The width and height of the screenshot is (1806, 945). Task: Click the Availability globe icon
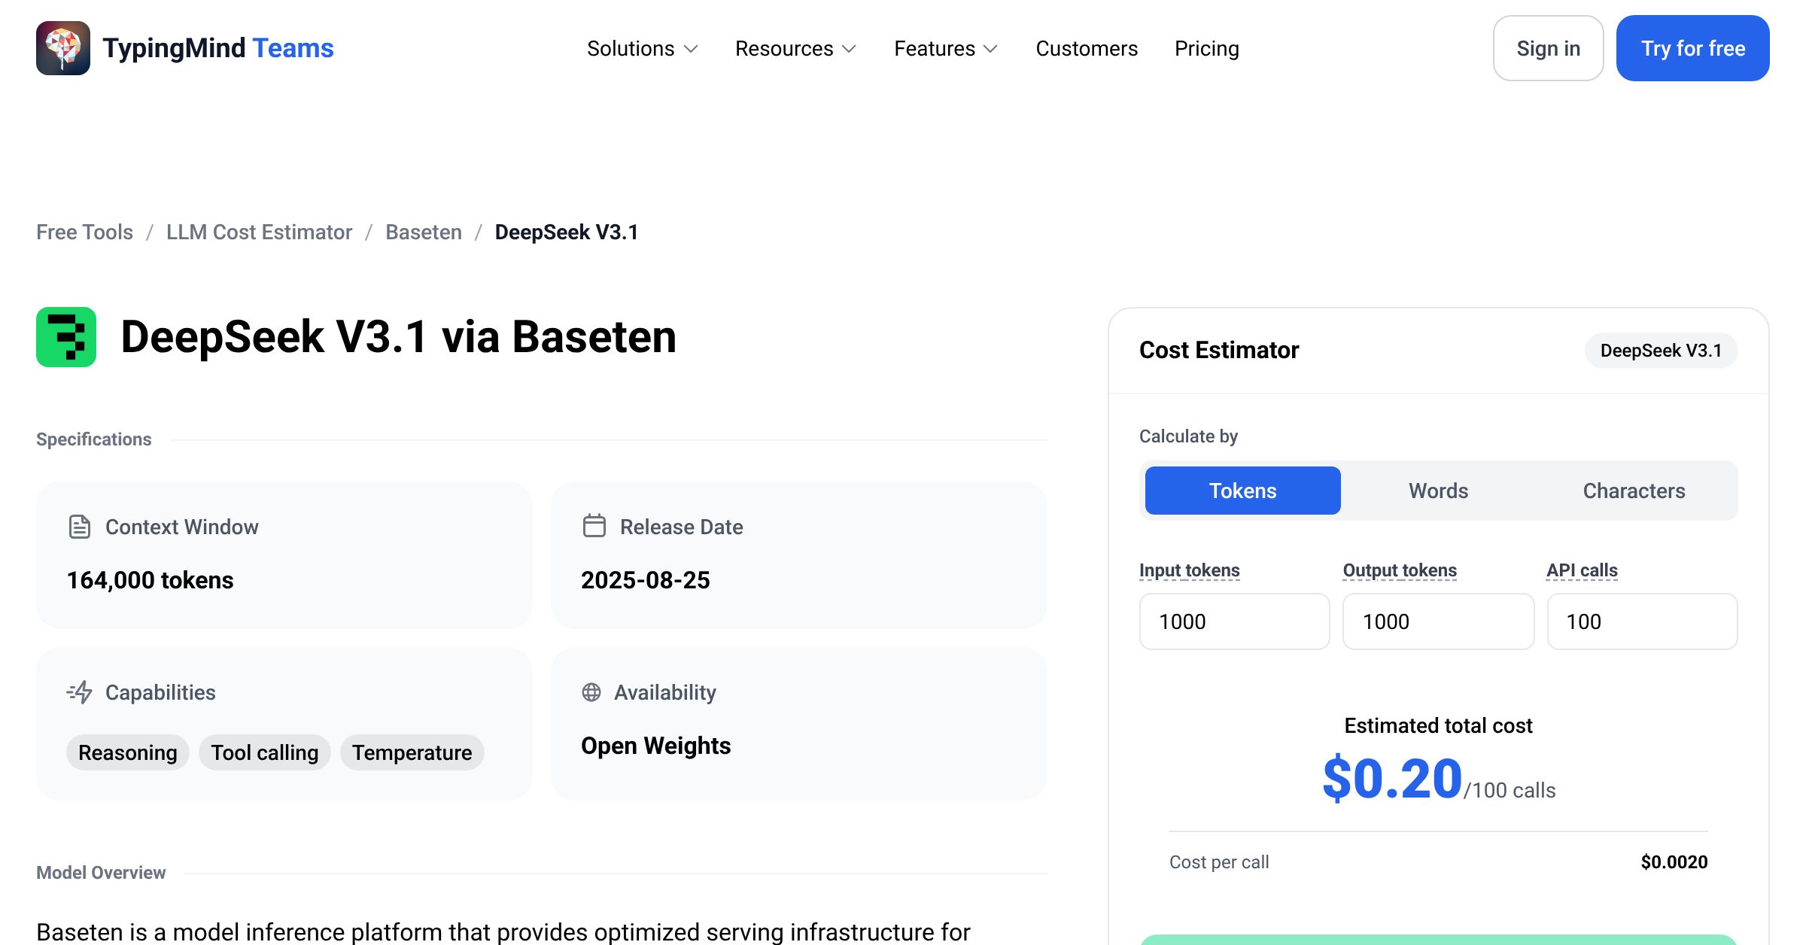pyautogui.click(x=591, y=692)
